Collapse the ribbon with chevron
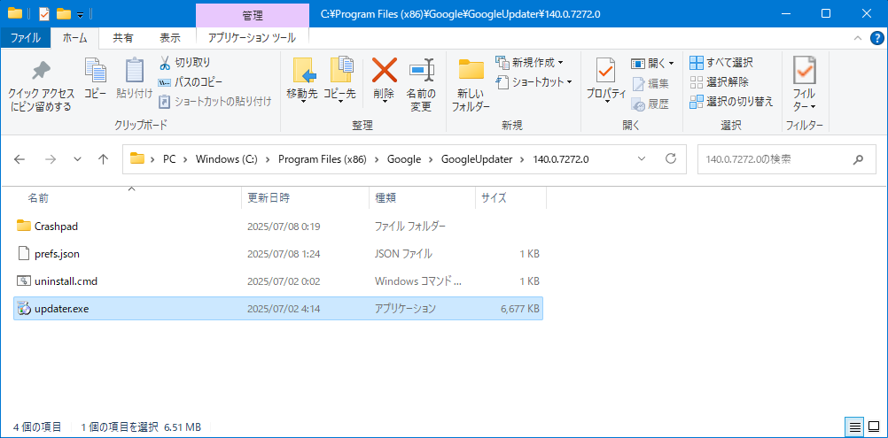 pyautogui.click(x=858, y=38)
